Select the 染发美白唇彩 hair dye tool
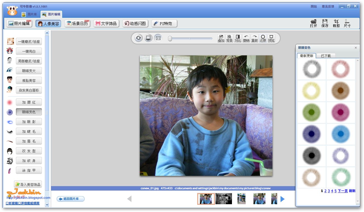The width and height of the screenshot is (364, 212). tap(29, 90)
